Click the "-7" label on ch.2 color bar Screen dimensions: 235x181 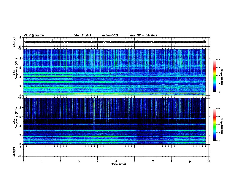click(x=219, y=140)
